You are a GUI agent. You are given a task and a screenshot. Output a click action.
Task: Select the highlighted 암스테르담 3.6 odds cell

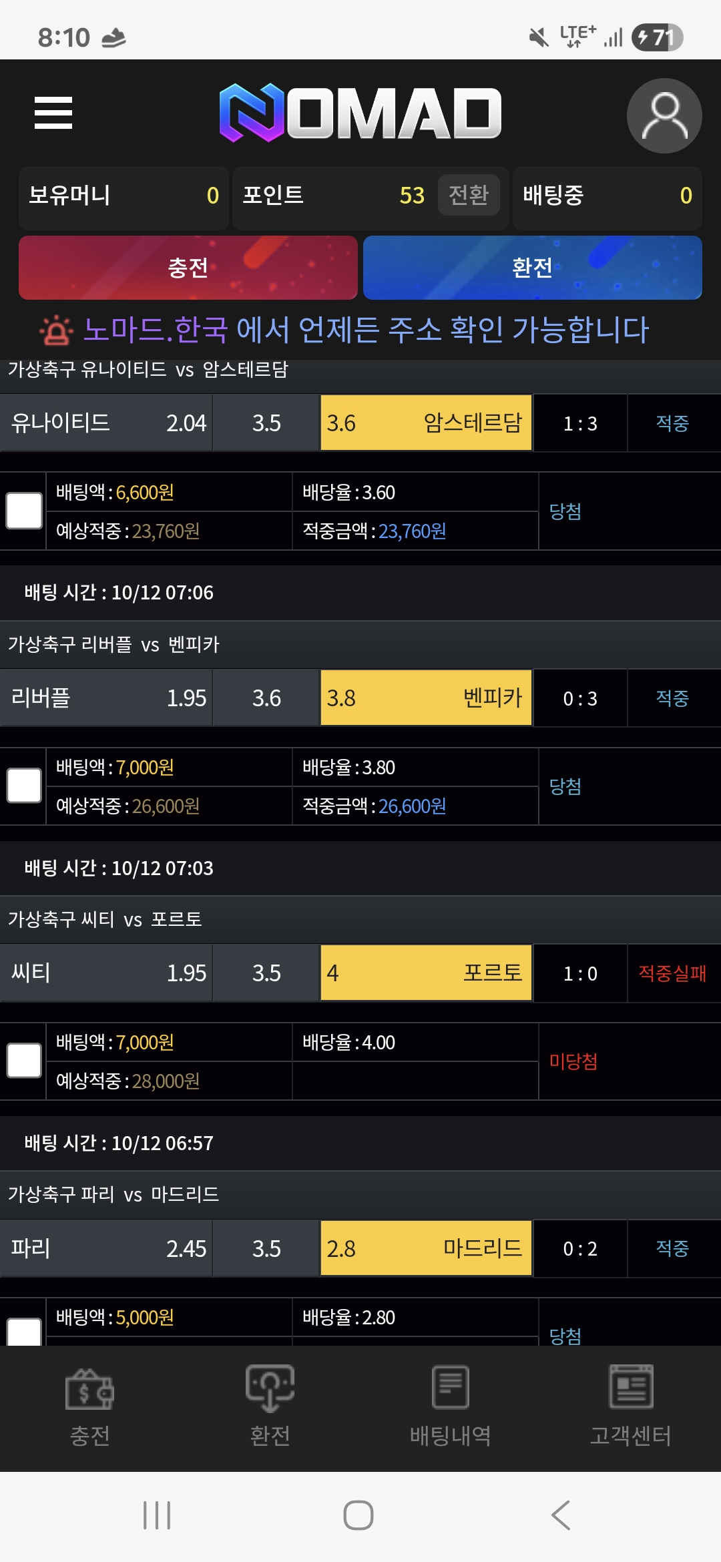click(425, 423)
